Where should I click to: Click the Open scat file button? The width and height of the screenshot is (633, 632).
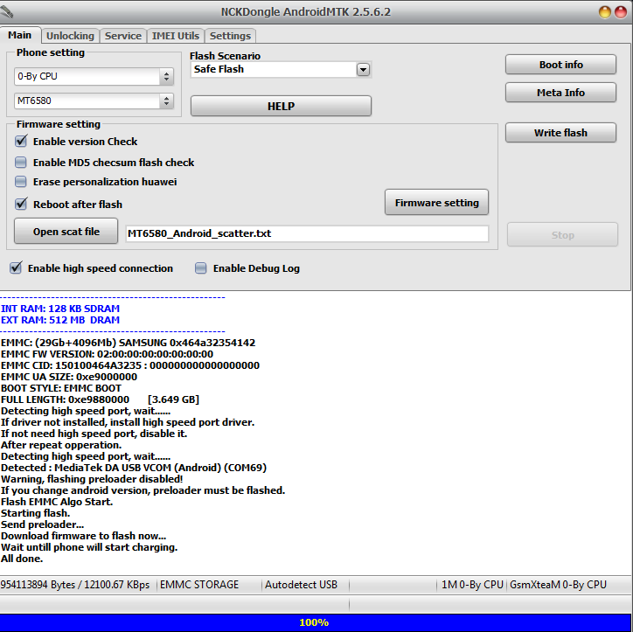click(66, 232)
